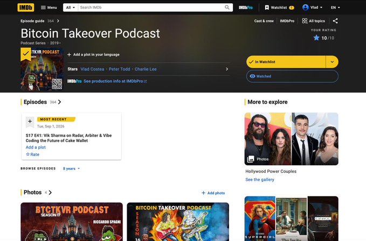Open the Peter Todd star link

click(119, 69)
